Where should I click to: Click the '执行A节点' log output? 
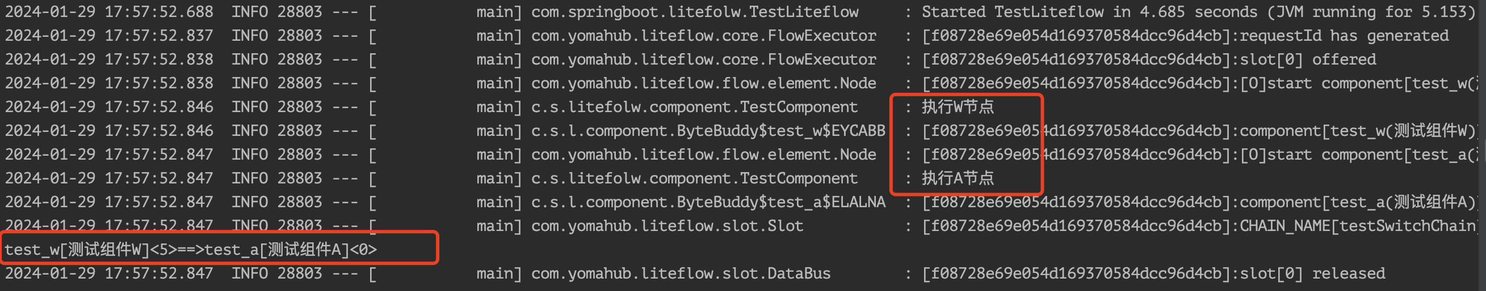coord(958,178)
